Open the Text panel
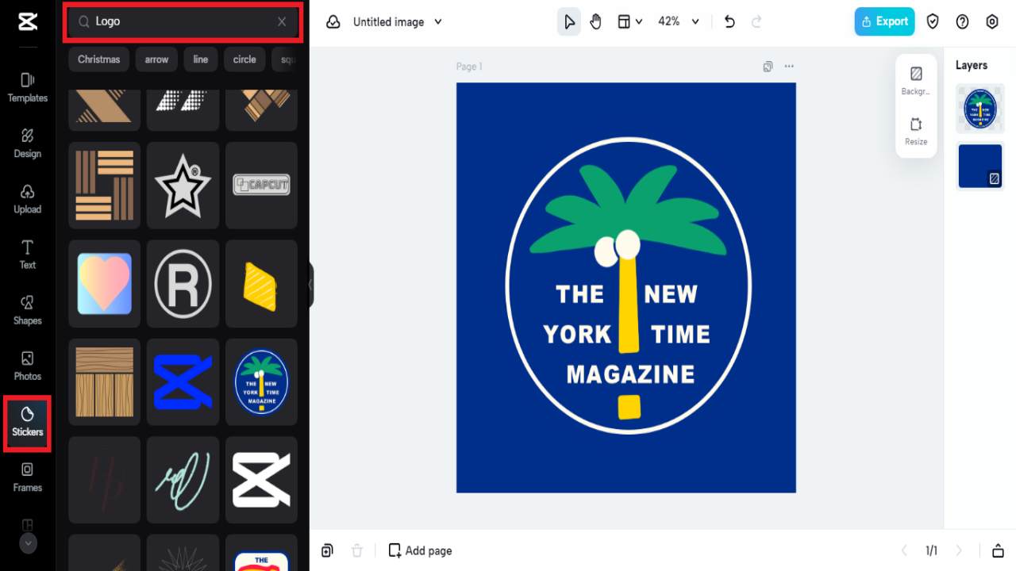 pyautogui.click(x=28, y=254)
